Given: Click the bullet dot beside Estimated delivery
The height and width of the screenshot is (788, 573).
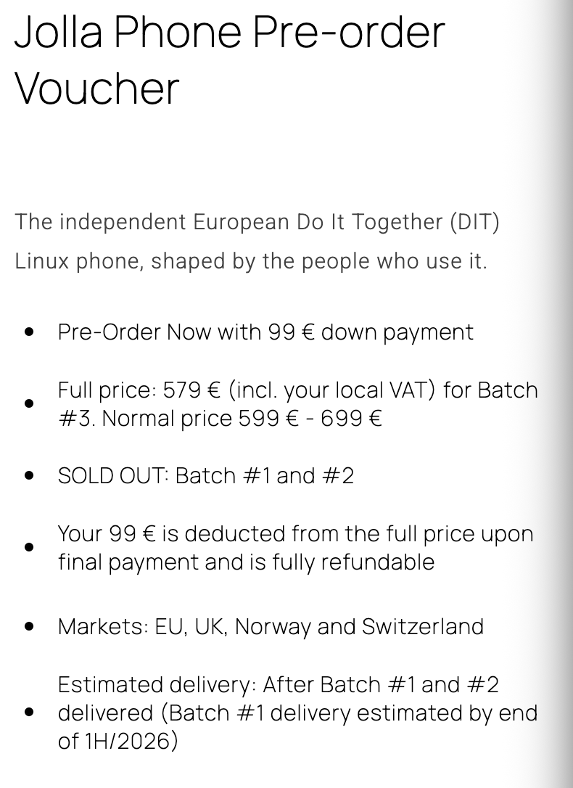Looking at the screenshot, I should (x=29, y=713).
